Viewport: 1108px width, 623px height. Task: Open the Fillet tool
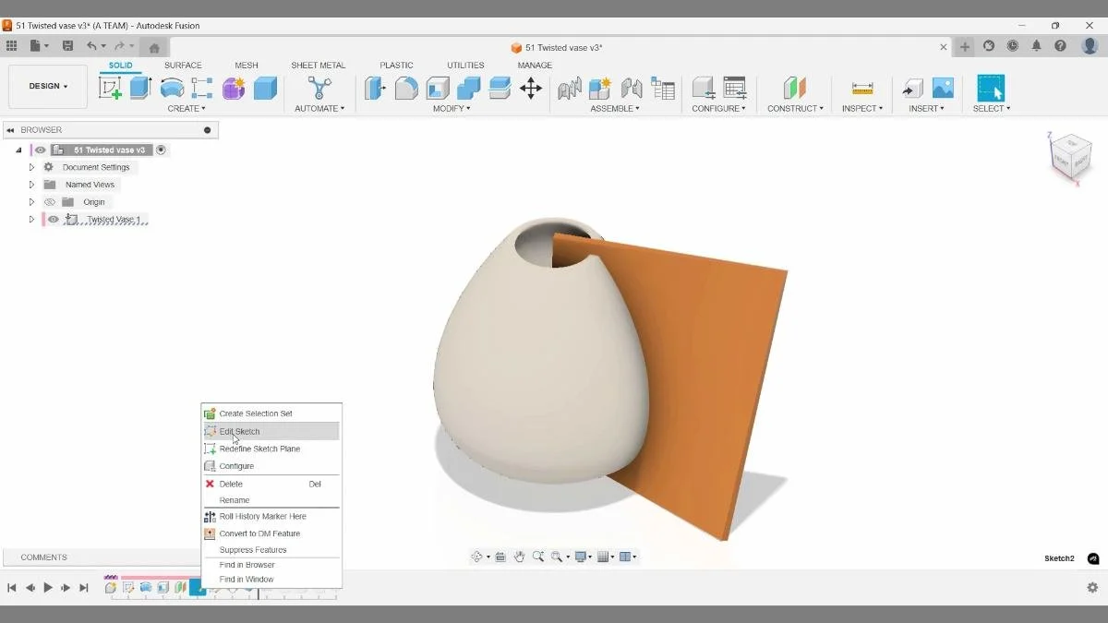point(406,88)
